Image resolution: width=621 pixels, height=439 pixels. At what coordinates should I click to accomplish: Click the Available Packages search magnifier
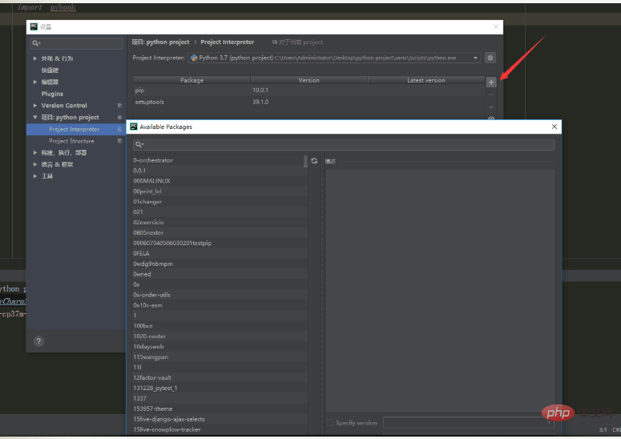pyautogui.click(x=139, y=144)
